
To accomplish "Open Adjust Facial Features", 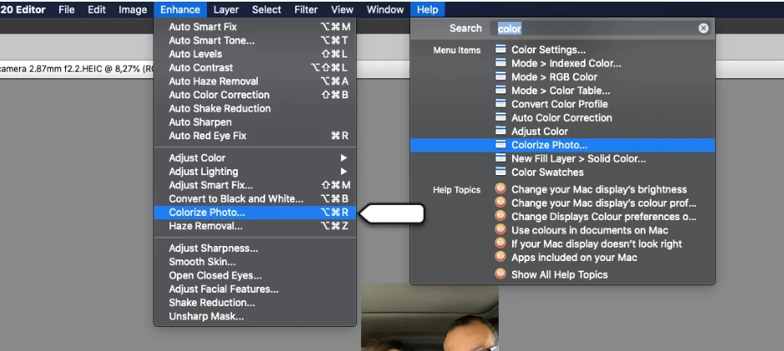I will [x=255, y=289].
